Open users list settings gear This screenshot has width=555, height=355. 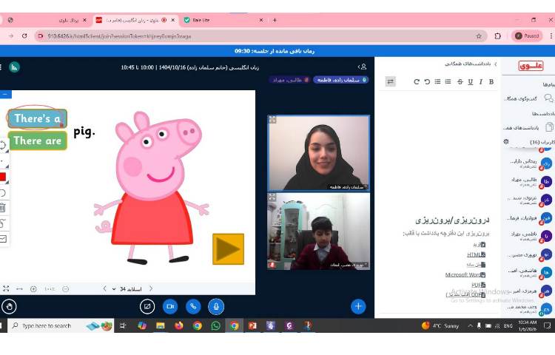[x=506, y=141]
